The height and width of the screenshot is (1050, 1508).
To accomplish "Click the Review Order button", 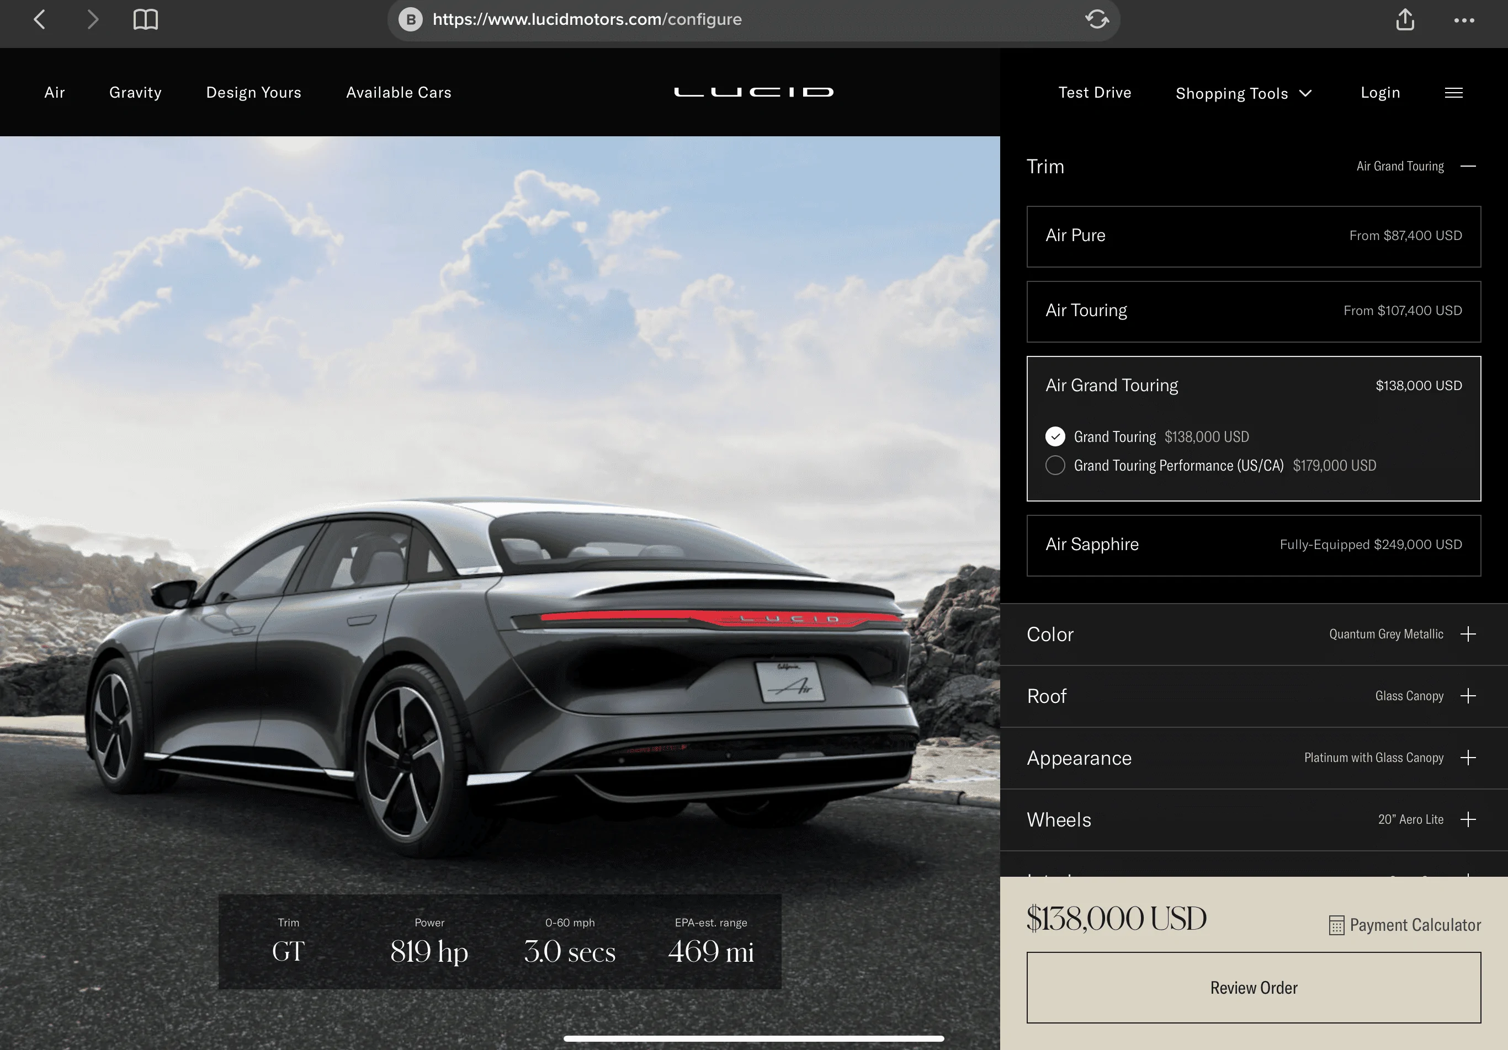I will click(1253, 987).
